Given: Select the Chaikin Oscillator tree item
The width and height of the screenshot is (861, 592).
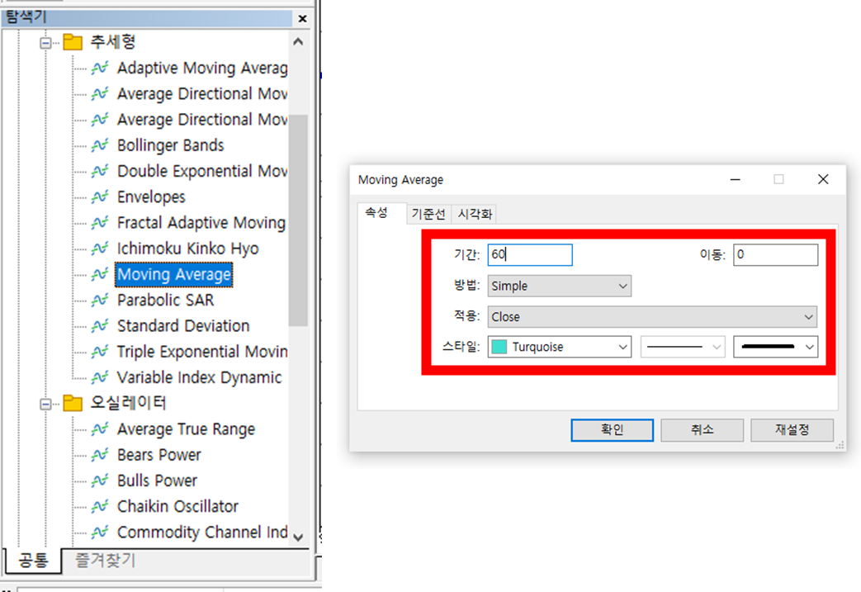Looking at the screenshot, I should [x=178, y=507].
